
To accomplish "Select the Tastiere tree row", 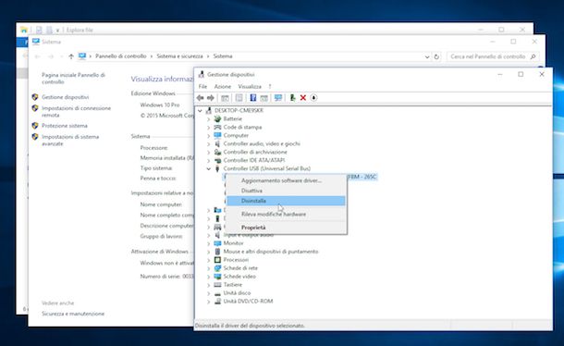I will point(233,285).
